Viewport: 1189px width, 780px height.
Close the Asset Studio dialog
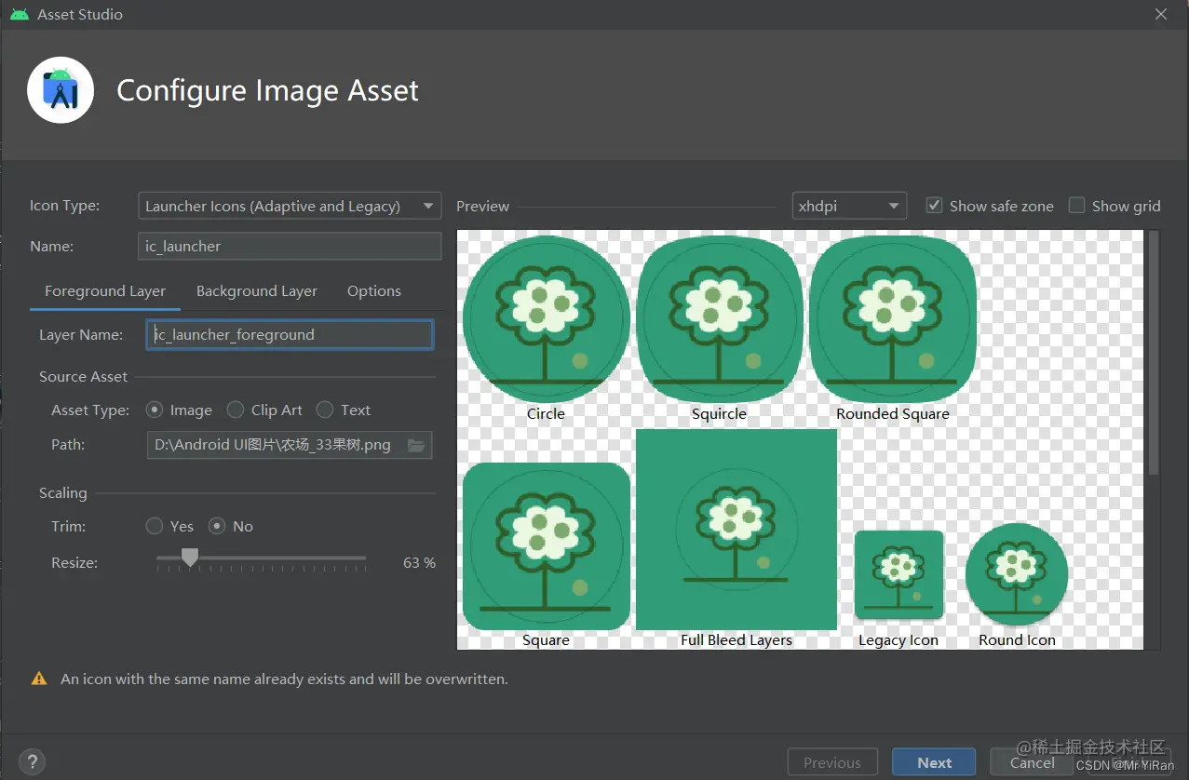[1161, 15]
